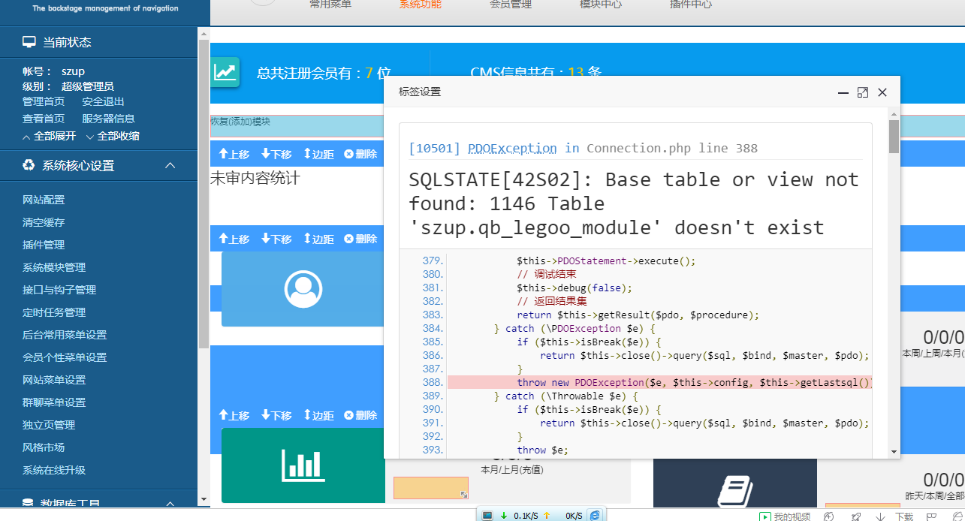Open the 常用菜单 top tab

pyautogui.click(x=330, y=5)
